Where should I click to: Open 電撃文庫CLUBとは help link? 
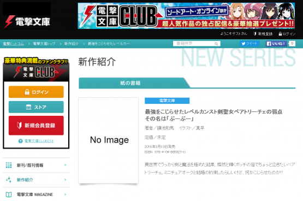click(39, 141)
